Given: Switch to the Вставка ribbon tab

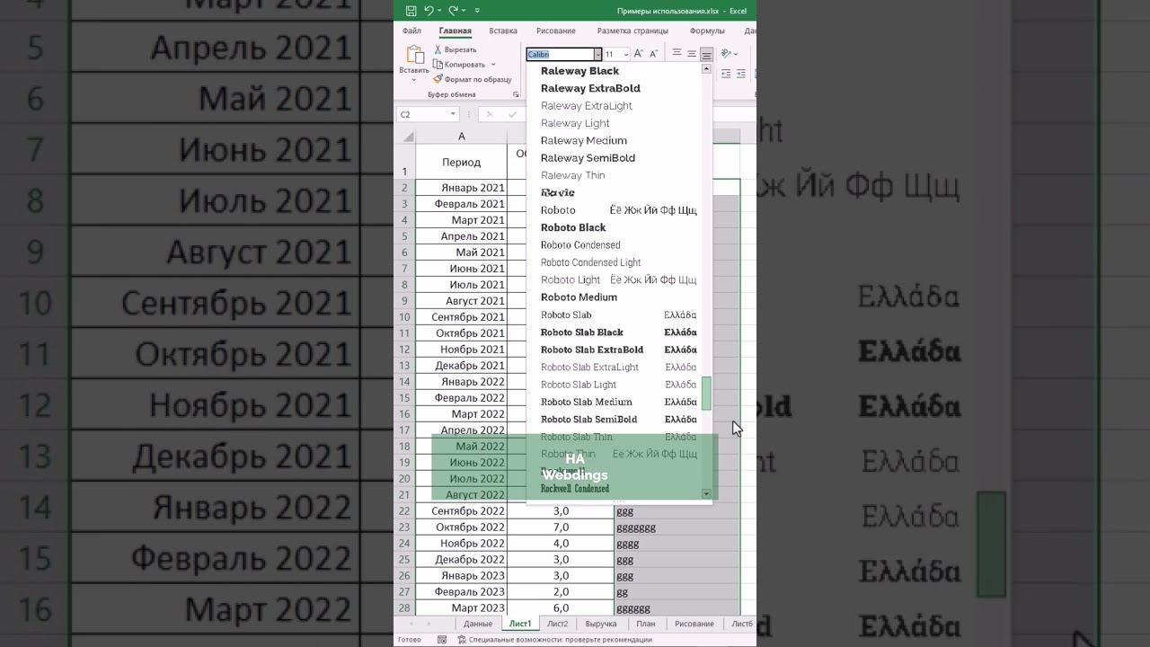Looking at the screenshot, I should [x=503, y=31].
